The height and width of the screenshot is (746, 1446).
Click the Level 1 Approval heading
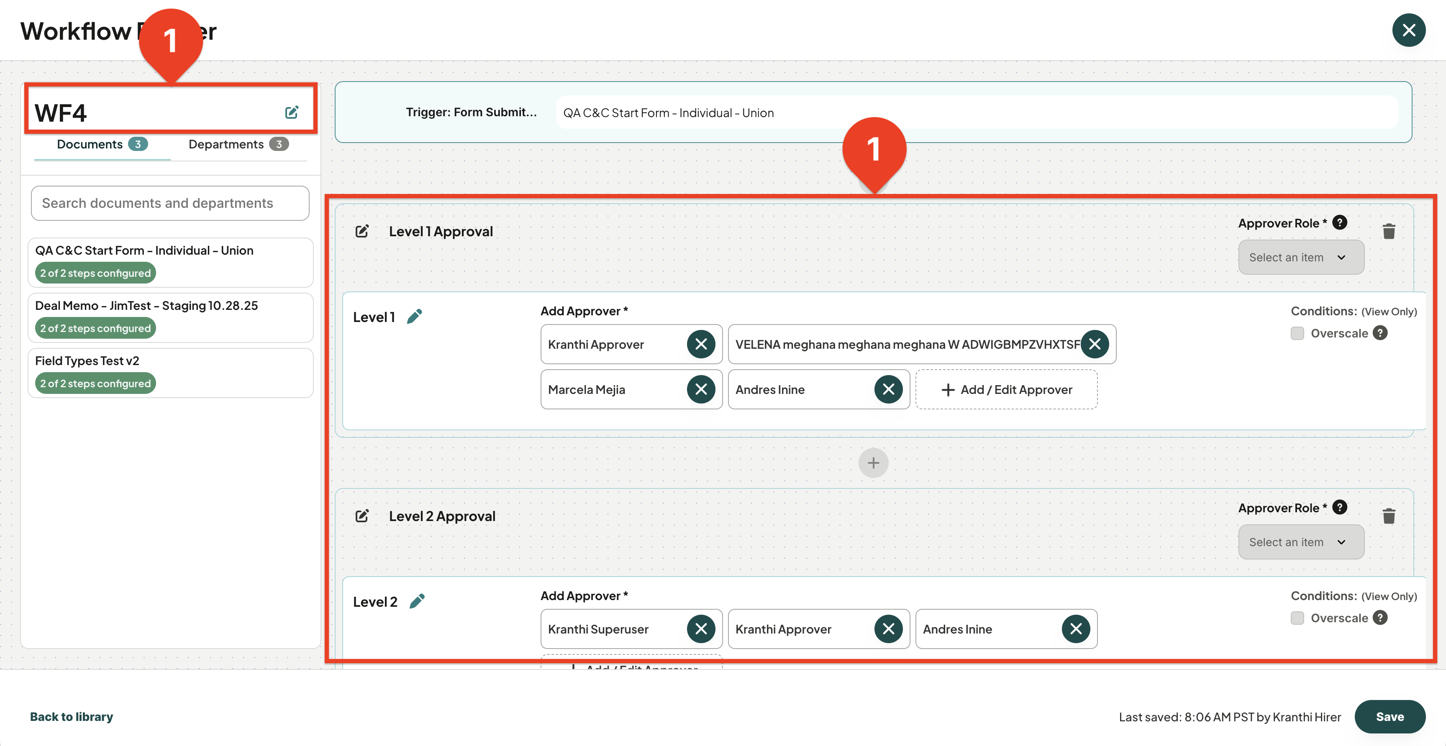[x=441, y=232]
